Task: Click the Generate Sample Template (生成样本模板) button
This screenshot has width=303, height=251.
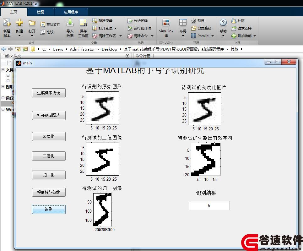Action: 49,93
